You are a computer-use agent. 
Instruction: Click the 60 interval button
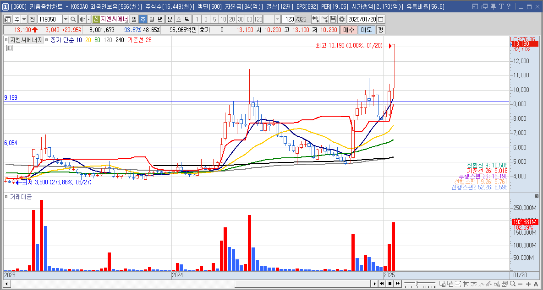(249, 19)
